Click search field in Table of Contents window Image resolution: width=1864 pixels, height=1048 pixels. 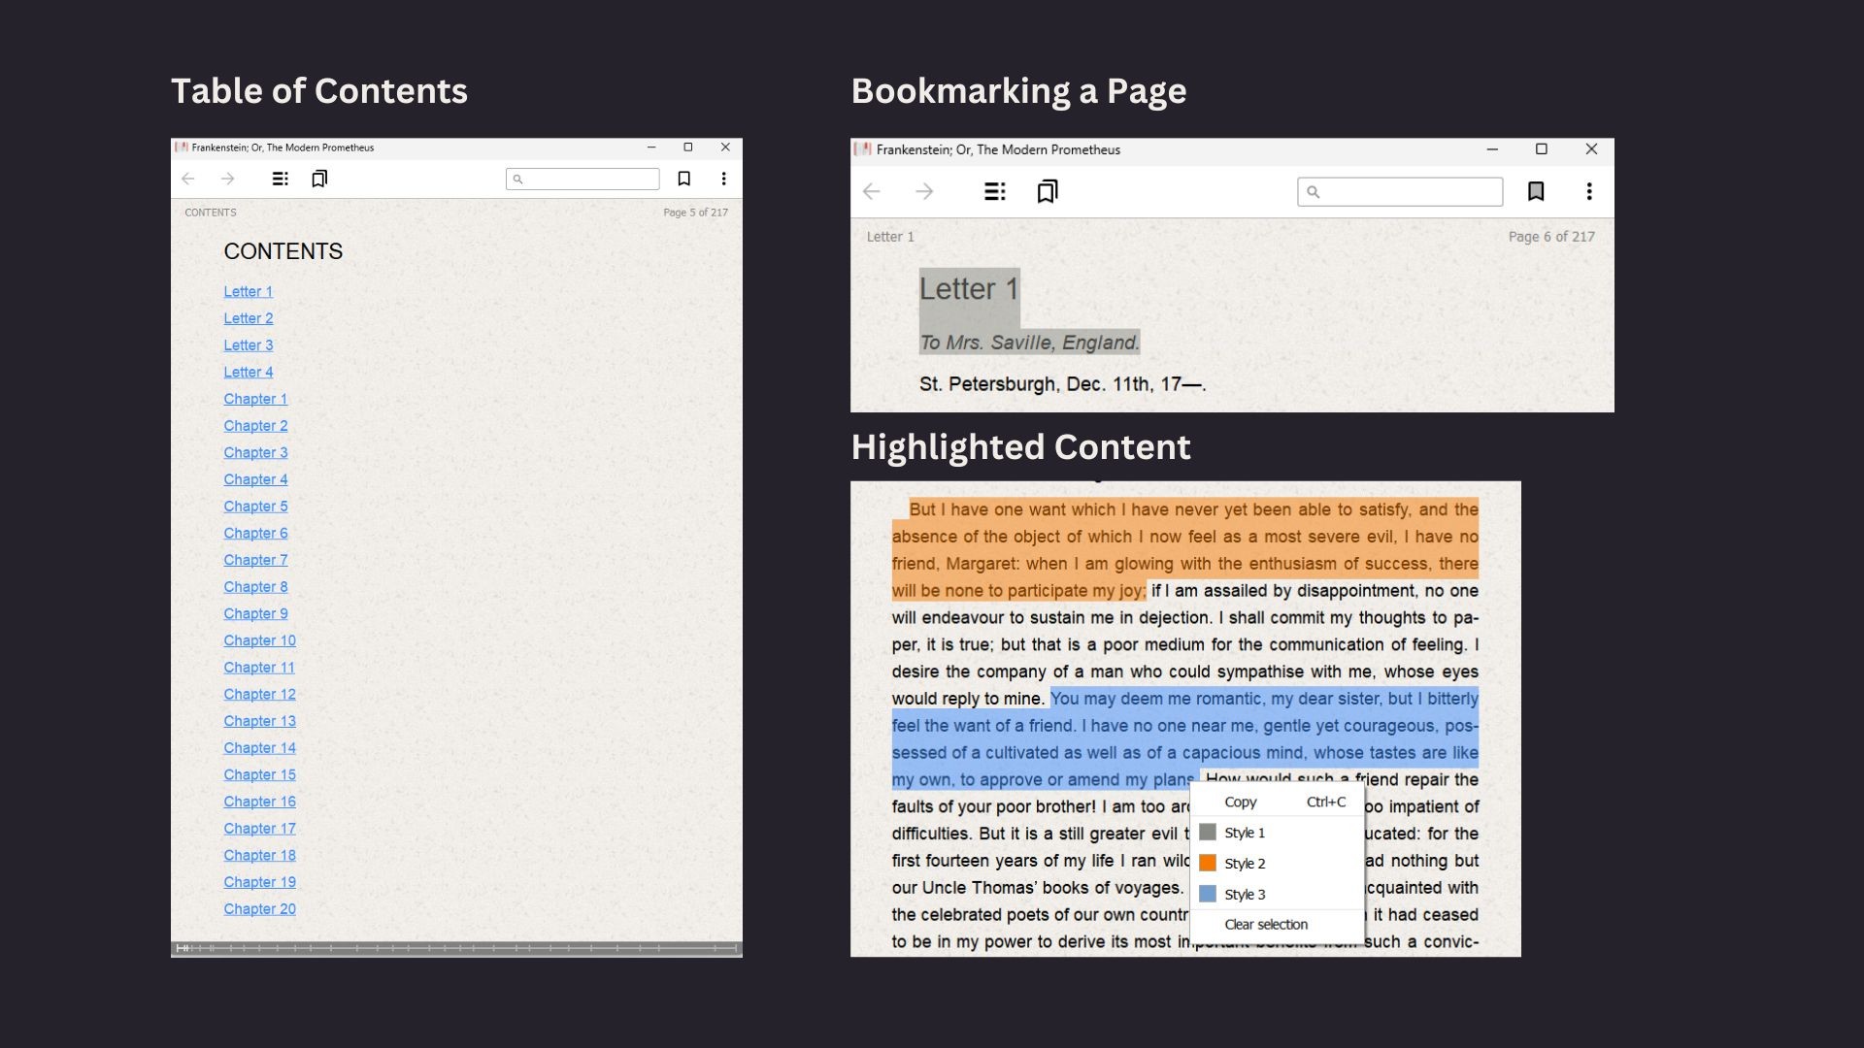(x=582, y=179)
